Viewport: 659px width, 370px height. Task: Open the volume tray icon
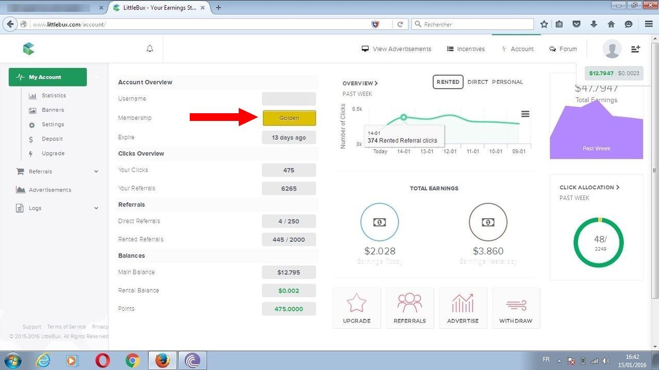click(606, 361)
